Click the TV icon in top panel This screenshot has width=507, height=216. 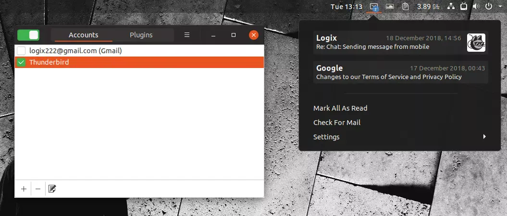click(464, 7)
